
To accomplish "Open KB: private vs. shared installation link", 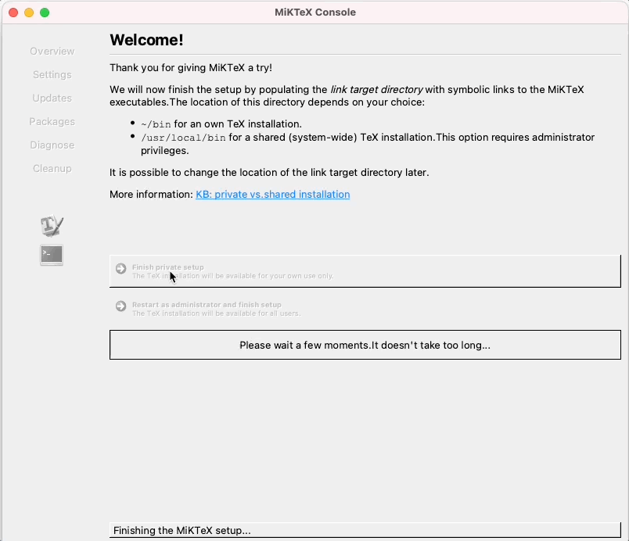I will [272, 194].
